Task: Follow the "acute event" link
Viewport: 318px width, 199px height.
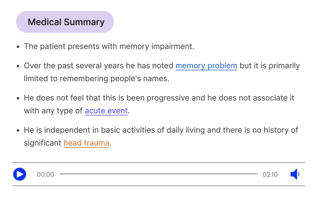Action: pyautogui.click(x=106, y=111)
